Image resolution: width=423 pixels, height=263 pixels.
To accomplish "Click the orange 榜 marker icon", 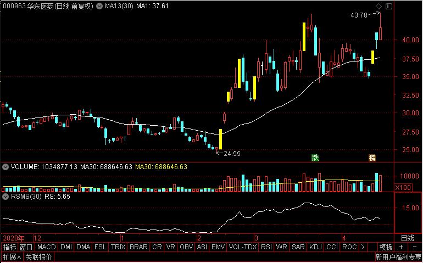I will click(372, 158).
